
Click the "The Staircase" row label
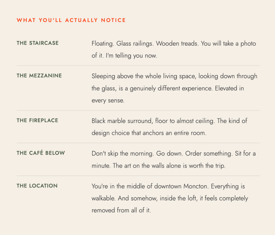[x=38, y=43]
